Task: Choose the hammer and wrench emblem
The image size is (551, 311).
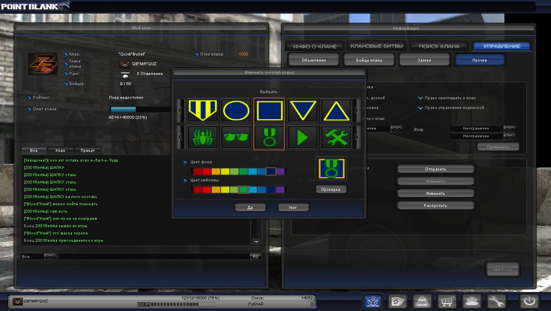Action: (337, 138)
